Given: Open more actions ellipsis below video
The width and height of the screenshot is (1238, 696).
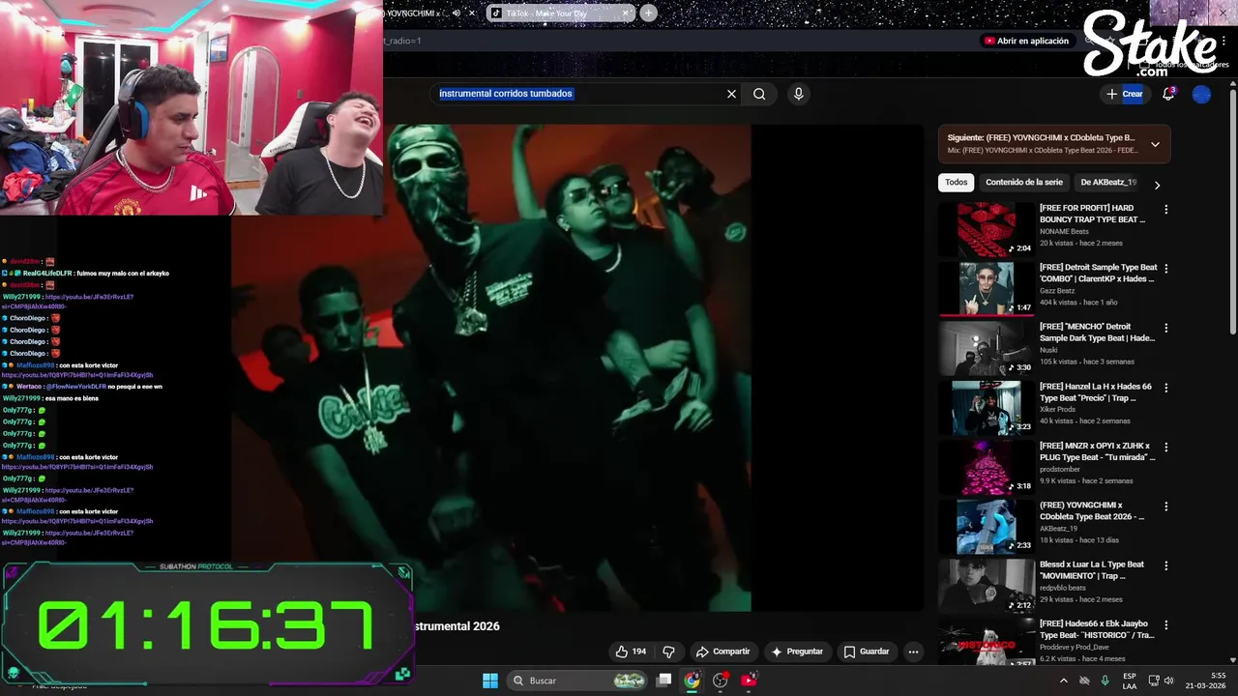Looking at the screenshot, I should 913,652.
